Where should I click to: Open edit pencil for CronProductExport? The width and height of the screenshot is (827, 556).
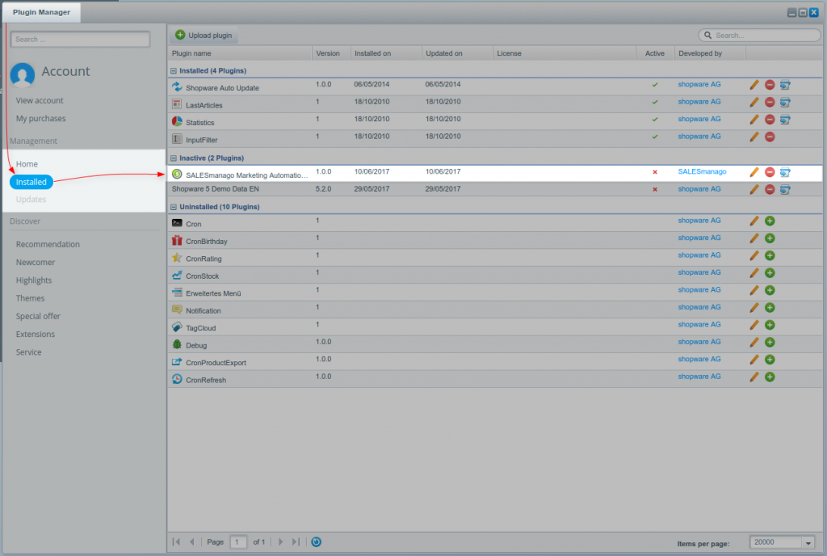(x=754, y=360)
